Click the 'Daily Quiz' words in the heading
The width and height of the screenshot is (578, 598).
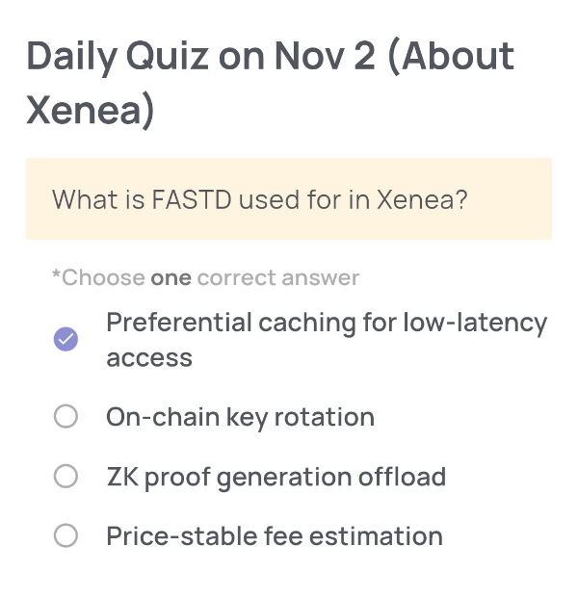click(x=116, y=57)
